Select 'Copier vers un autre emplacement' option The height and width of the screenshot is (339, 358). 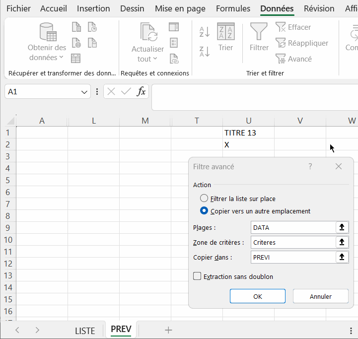204,211
